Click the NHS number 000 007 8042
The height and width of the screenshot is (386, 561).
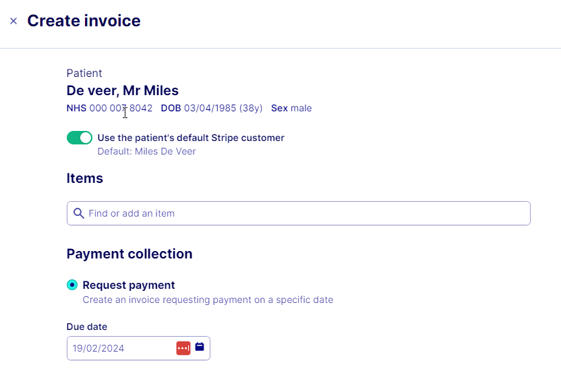121,108
